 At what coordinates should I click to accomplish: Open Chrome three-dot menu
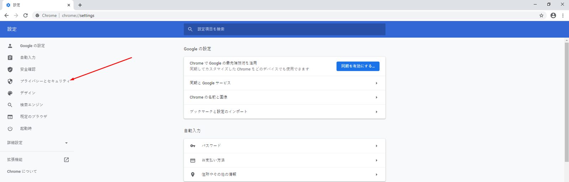point(563,16)
